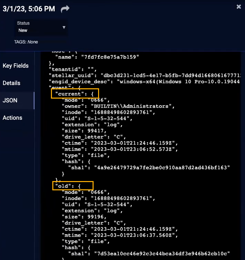245x260 pixels.
Task: Switch to the Key Fields tab
Action: click(x=15, y=66)
